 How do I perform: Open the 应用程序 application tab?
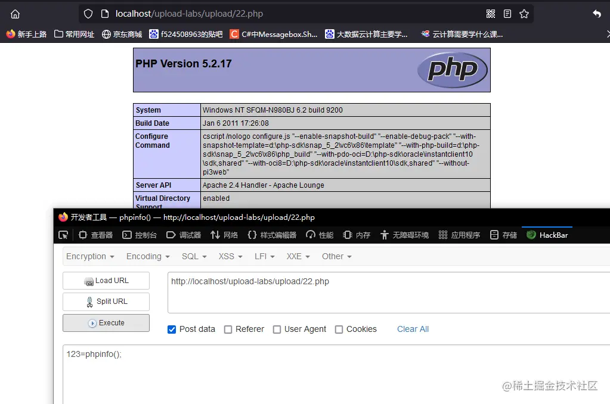coord(459,235)
